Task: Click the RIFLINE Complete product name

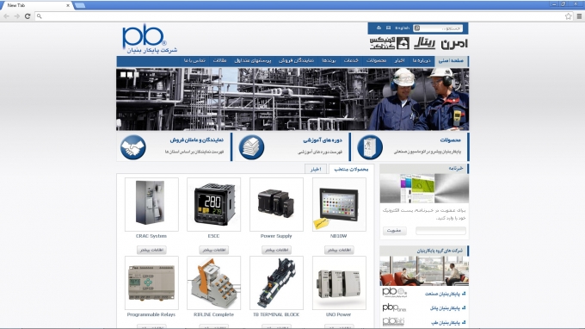Action: click(x=213, y=314)
